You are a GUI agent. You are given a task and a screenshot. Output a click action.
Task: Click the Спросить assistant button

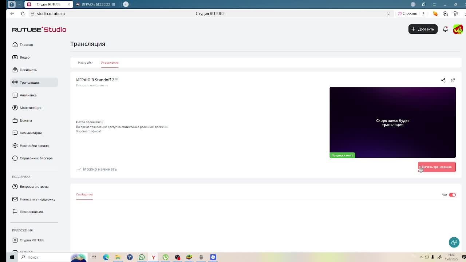pos(407,13)
